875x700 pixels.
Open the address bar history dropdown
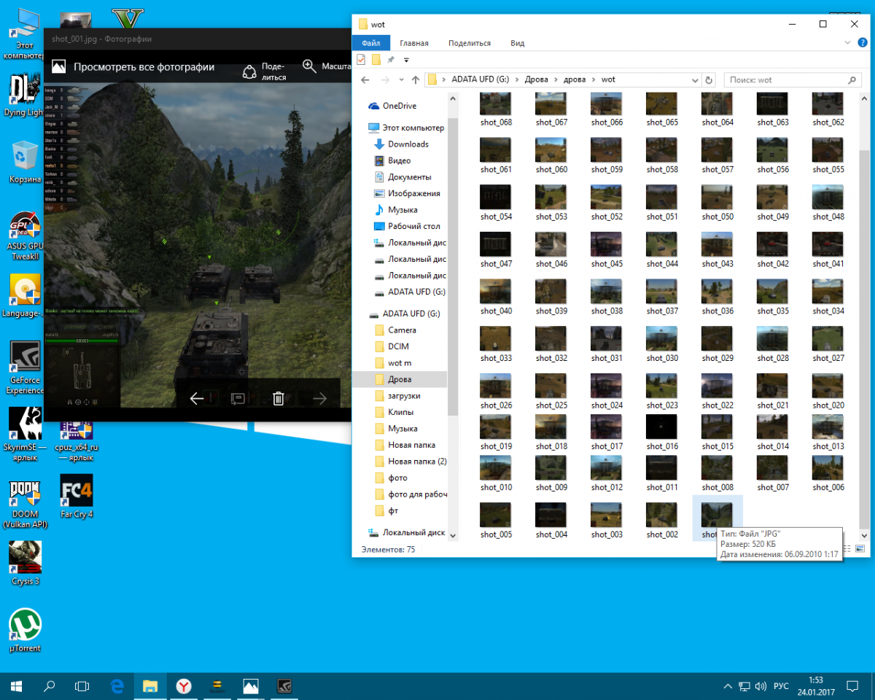point(695,79)
